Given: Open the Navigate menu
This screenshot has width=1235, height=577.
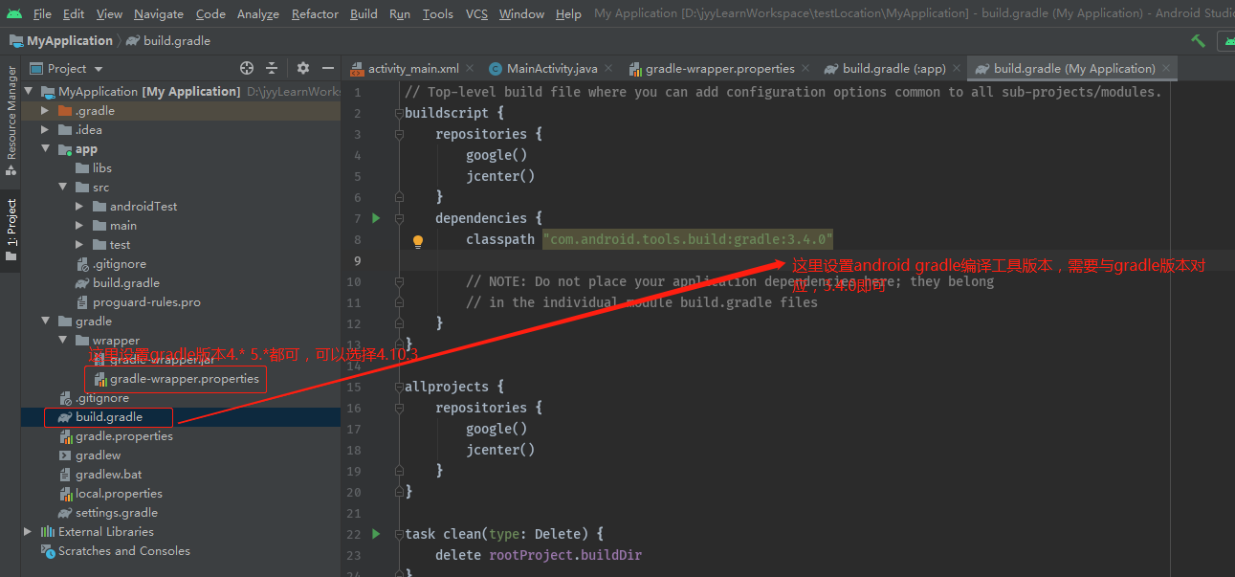Looking at the screenshot, I should click(x=159, y=13).
